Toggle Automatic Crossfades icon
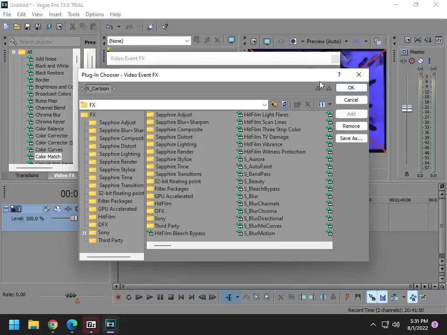 click(382, 297)
